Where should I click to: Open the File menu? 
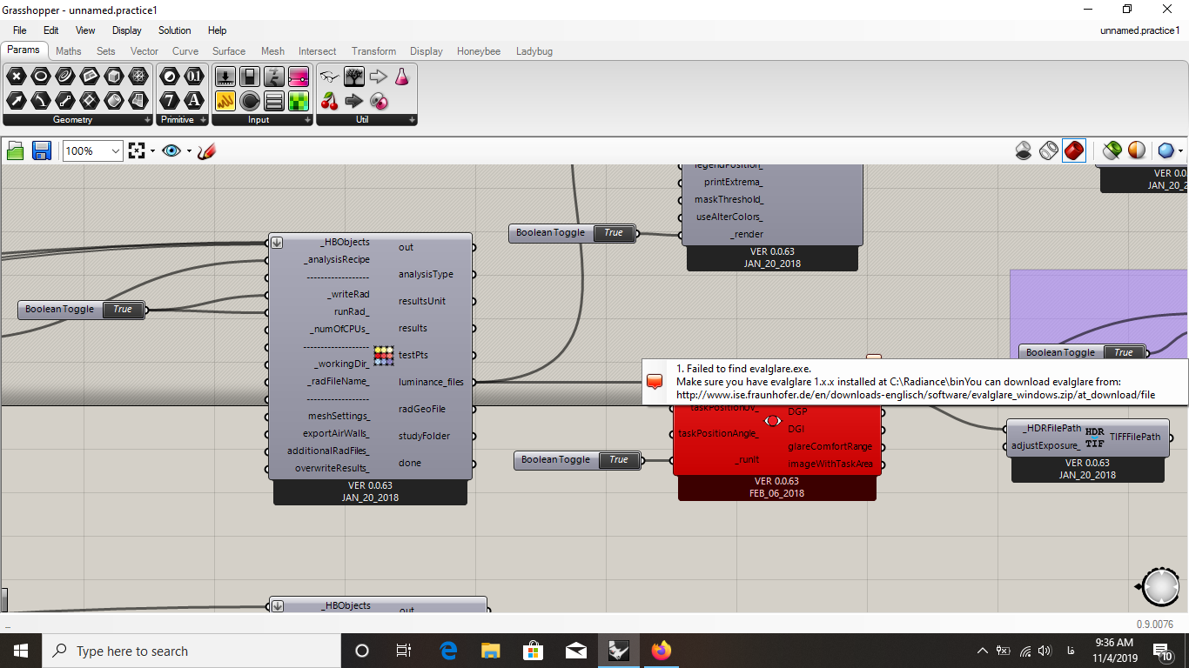point(19,30)
